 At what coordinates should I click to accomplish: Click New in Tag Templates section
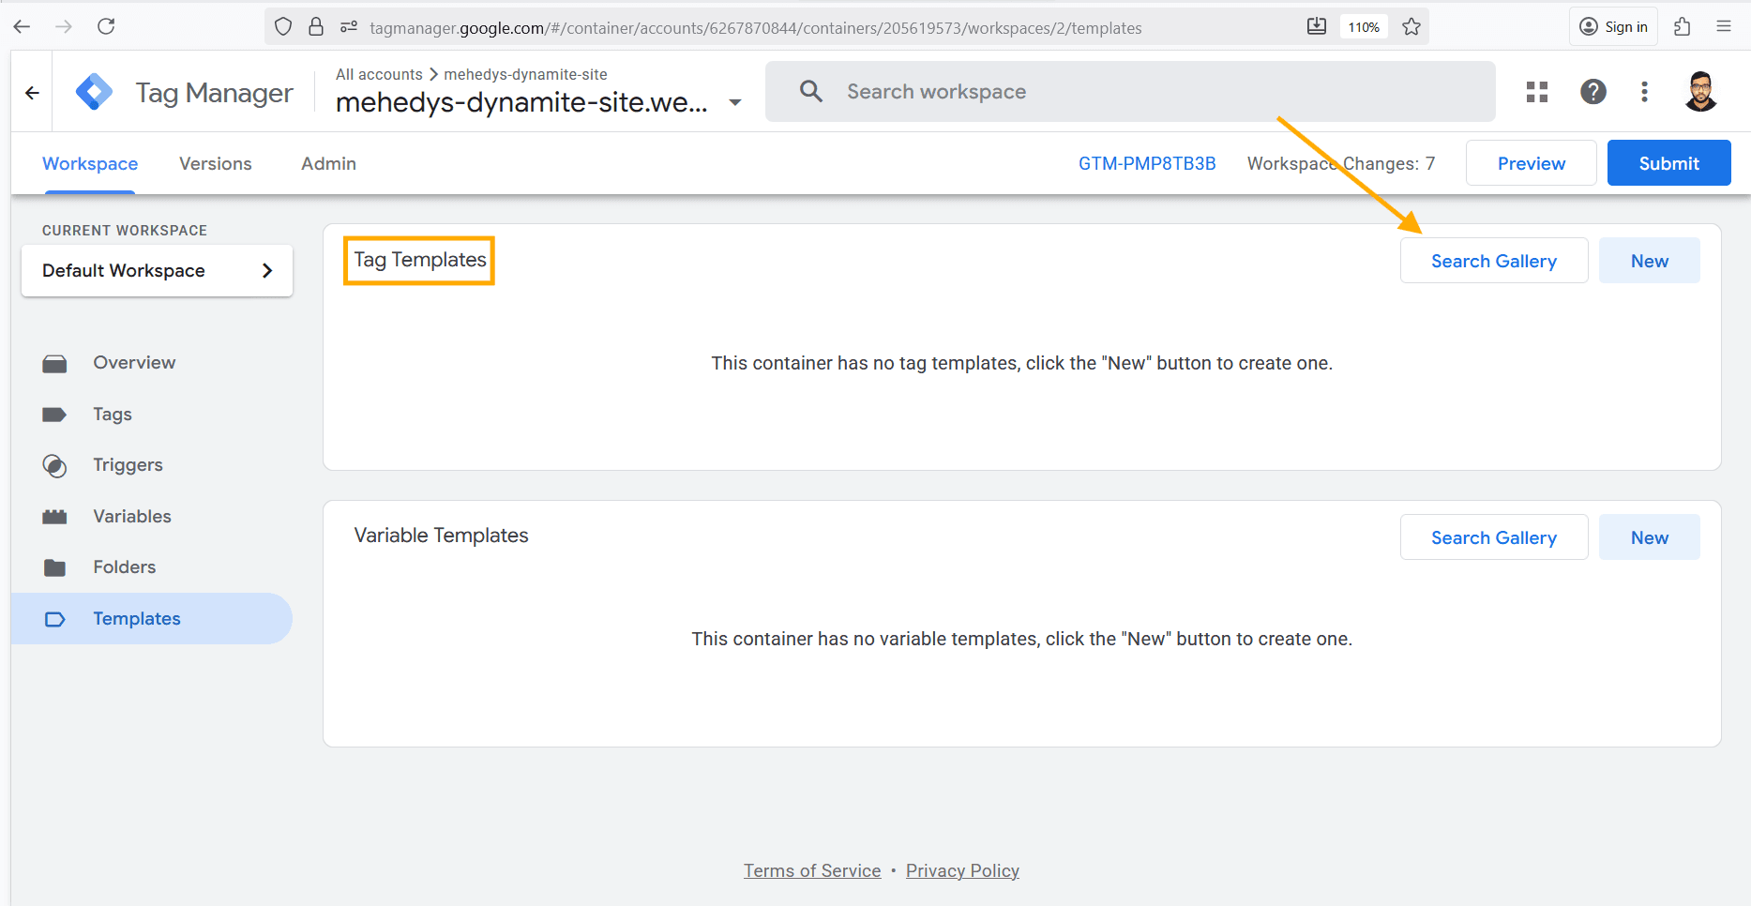[1650, 261]
